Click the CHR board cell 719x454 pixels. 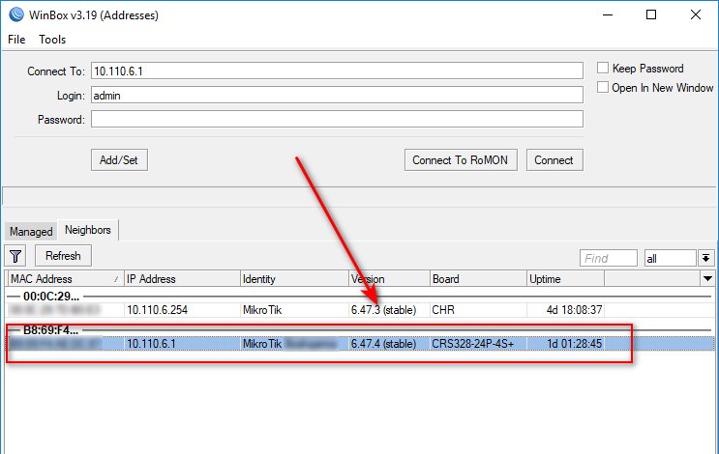tap(443, 310)
